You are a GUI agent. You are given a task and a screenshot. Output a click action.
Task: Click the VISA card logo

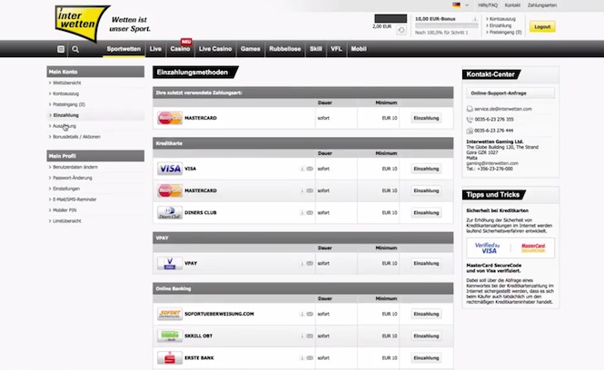pos(170,169)
